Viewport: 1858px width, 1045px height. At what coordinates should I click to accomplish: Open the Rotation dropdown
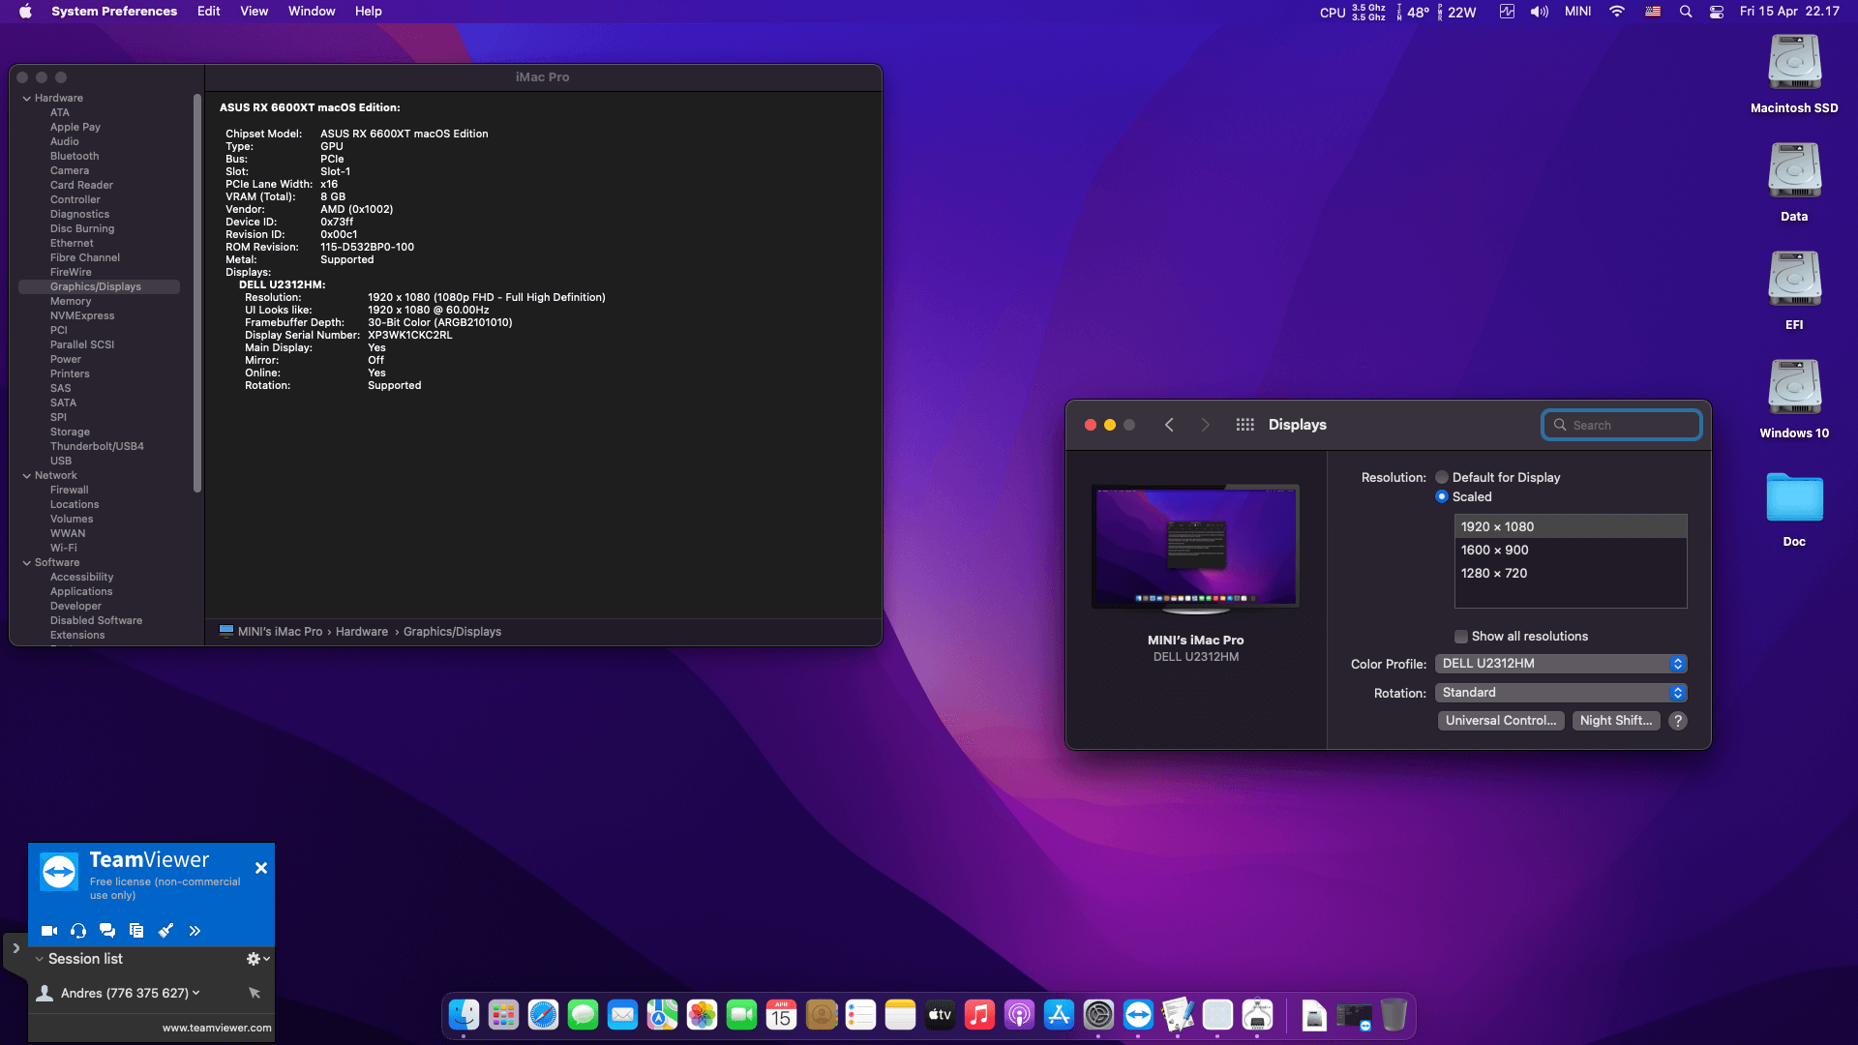[1561, 693]
